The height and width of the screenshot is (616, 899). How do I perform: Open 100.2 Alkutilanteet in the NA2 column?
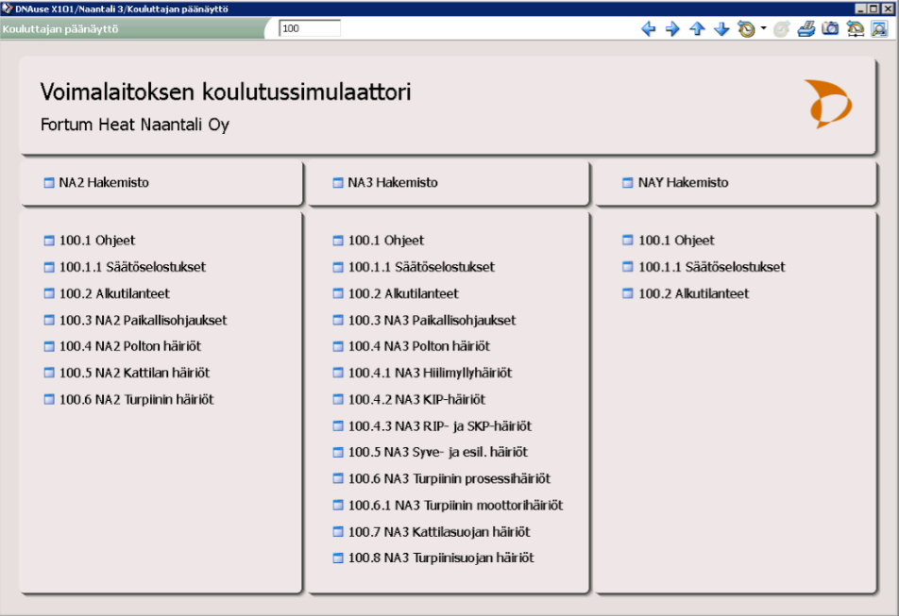click(x=108, y=293)
